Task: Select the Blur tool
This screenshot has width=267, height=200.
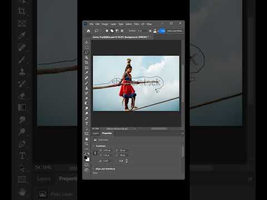Action: tap(87, 108)
